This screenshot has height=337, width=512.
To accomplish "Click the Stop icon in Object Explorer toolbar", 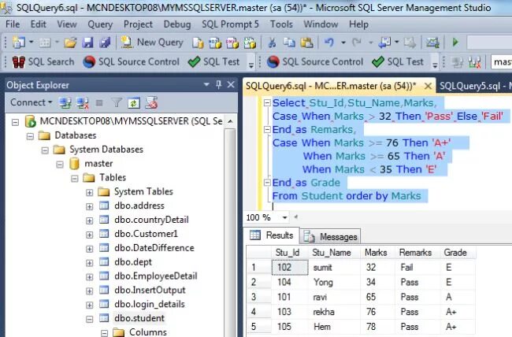I will click(x=99, y=103).
